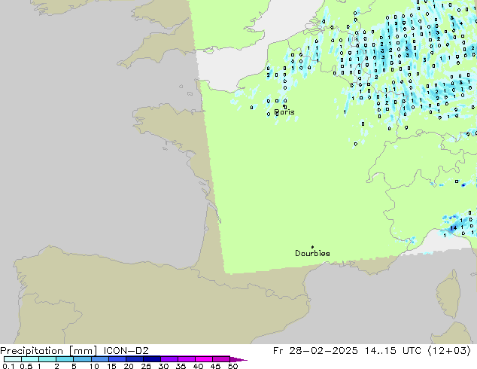Click the legend arrow tip beyond 50
This screenshot has height=369, width=477.
tap(238, 359)
